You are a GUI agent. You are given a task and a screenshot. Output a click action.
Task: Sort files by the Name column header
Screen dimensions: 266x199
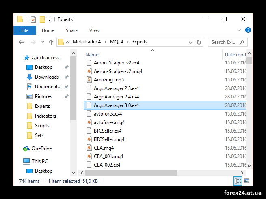[x=92, y=55]
